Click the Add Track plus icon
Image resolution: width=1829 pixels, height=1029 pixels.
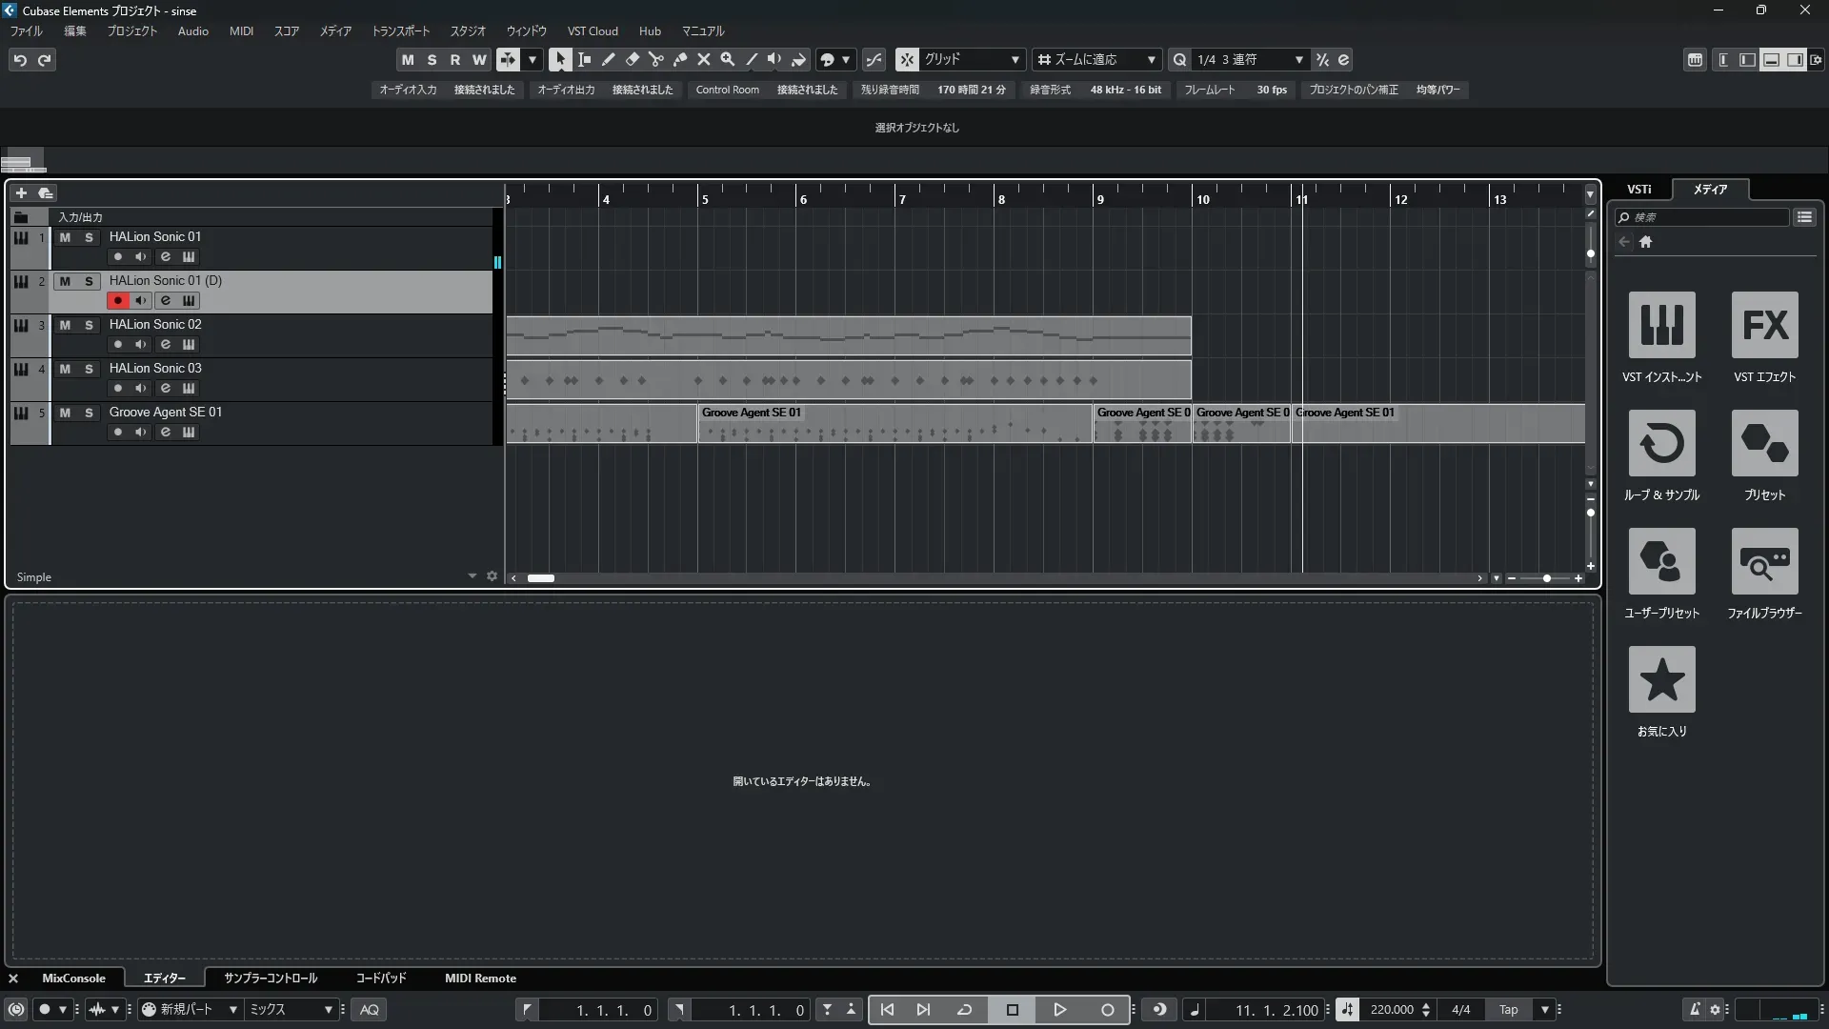point(21,192)
